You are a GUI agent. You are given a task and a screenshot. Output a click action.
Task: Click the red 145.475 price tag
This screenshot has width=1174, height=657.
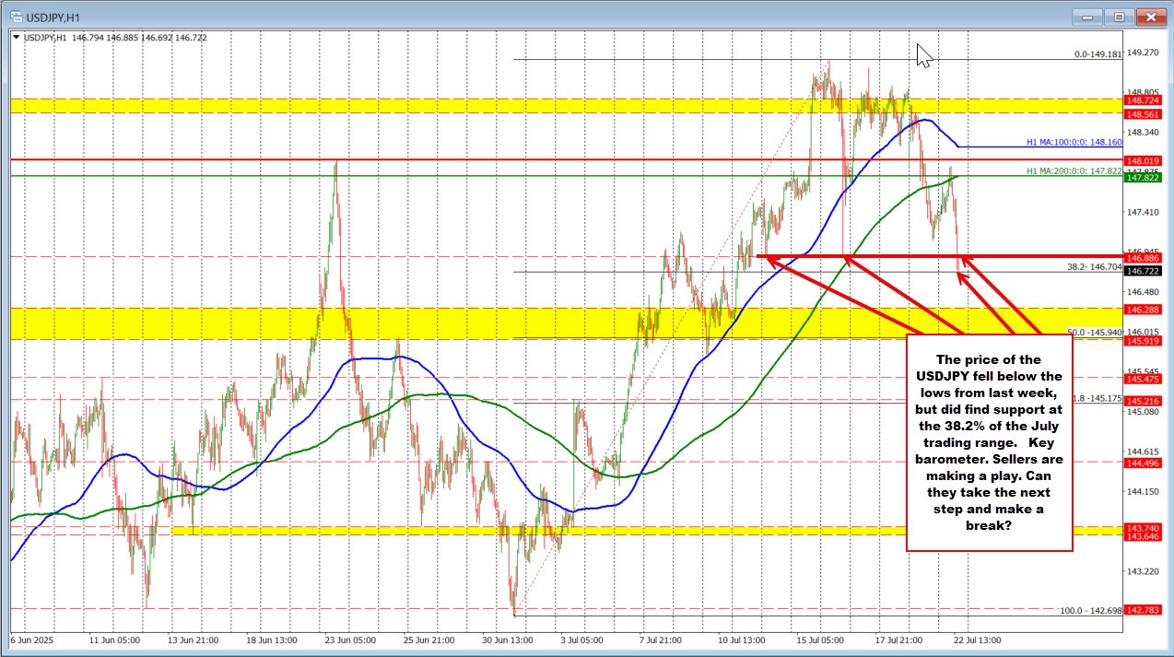(x=1143, y=379)
